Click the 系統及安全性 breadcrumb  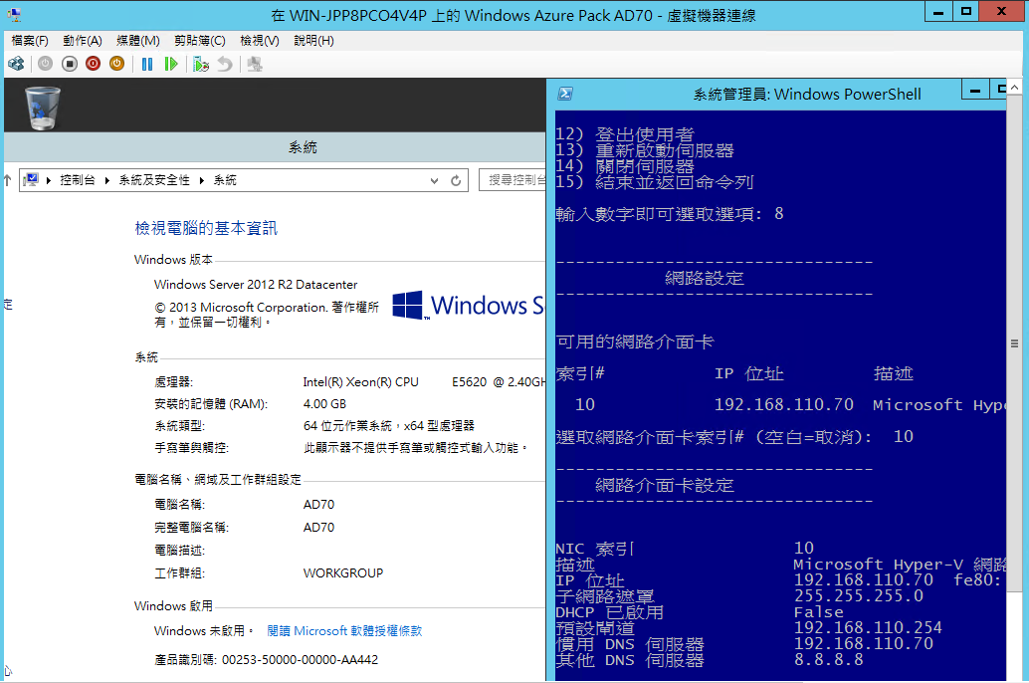pos(154,180)
